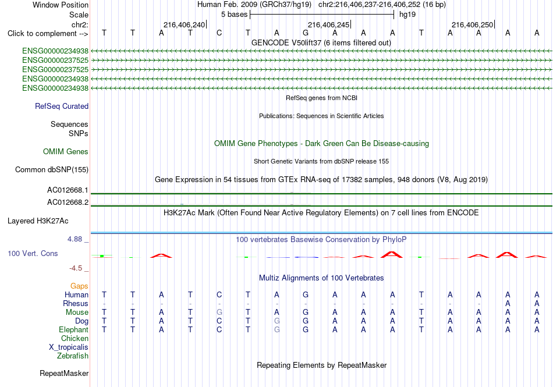553x387 pixels.
Task: Open the upper ENSG00000237525 gene label
Action: tap(55, 61)
